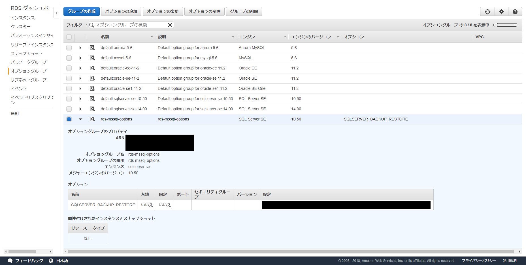The image size is (526, 265).
Task: Deselect the rds-mssql-options checkbox
Action: (69, 119)
